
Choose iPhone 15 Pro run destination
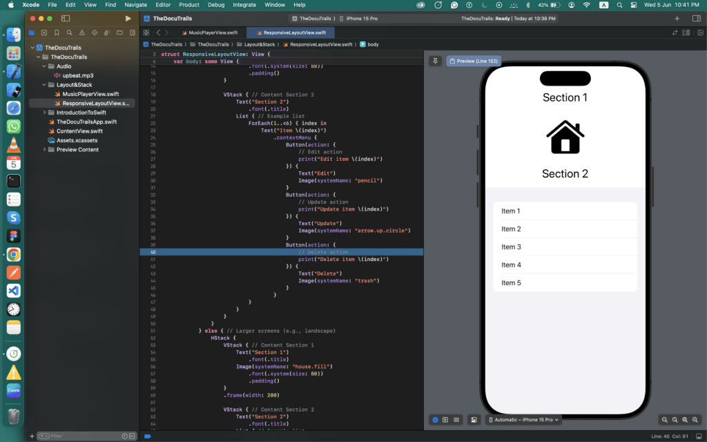[x=358, y=19]
